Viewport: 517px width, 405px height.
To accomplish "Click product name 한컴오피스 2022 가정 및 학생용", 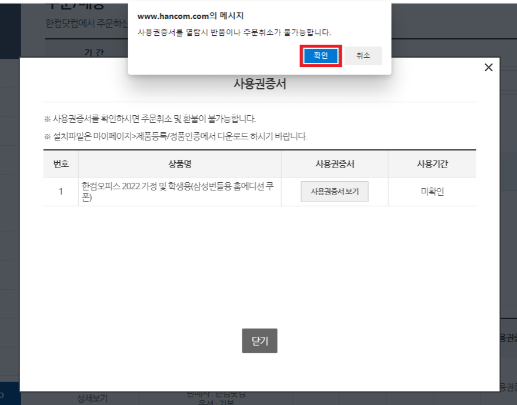I will [178, 192].
